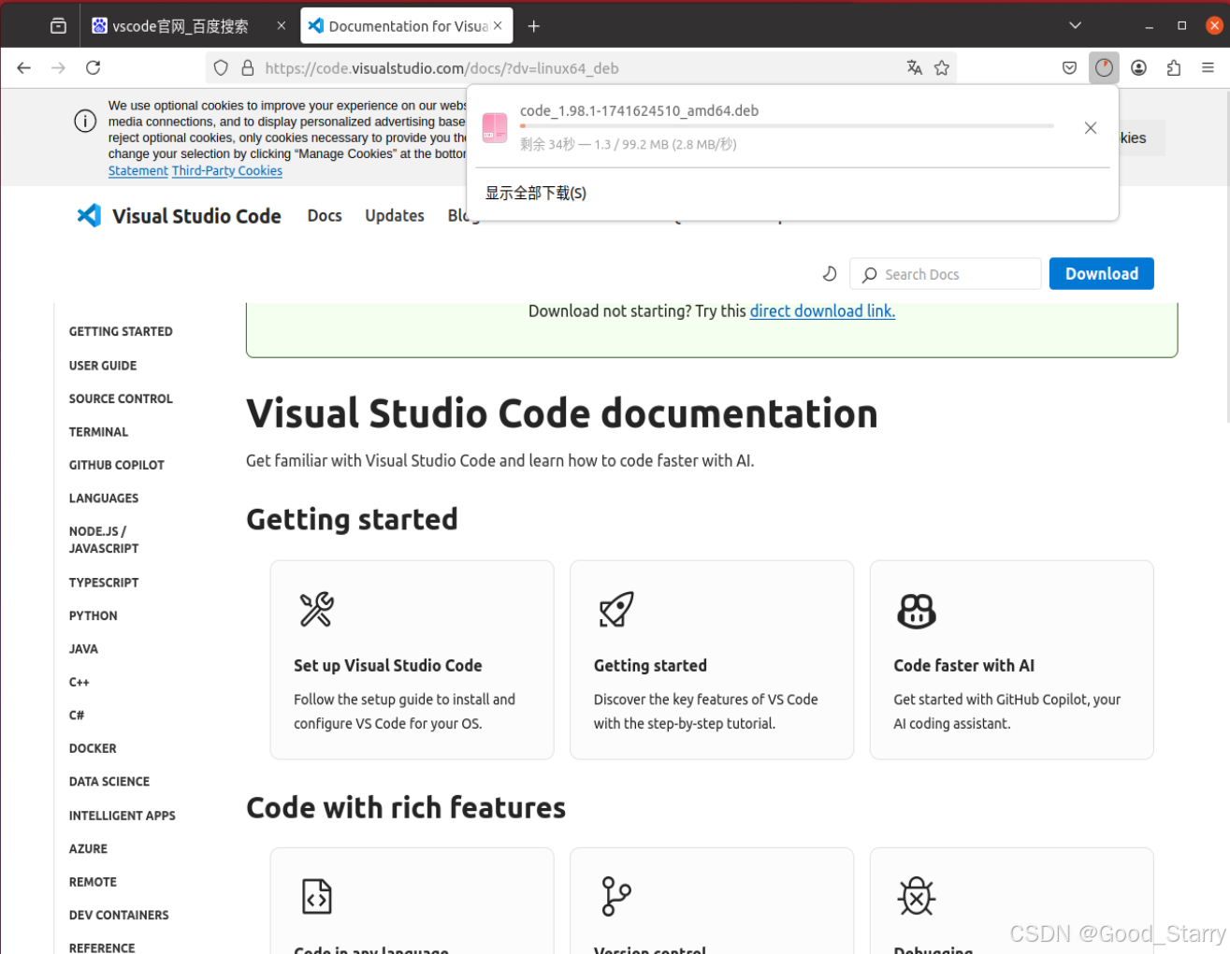
Task: Open DEV CONTAINERS in sidebar
Action: (119, 915)
